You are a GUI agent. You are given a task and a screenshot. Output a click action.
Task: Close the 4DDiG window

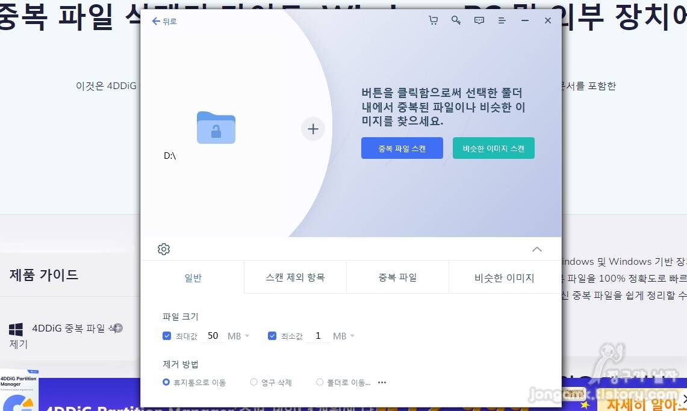pyautogui.click(x=548, y=20)
